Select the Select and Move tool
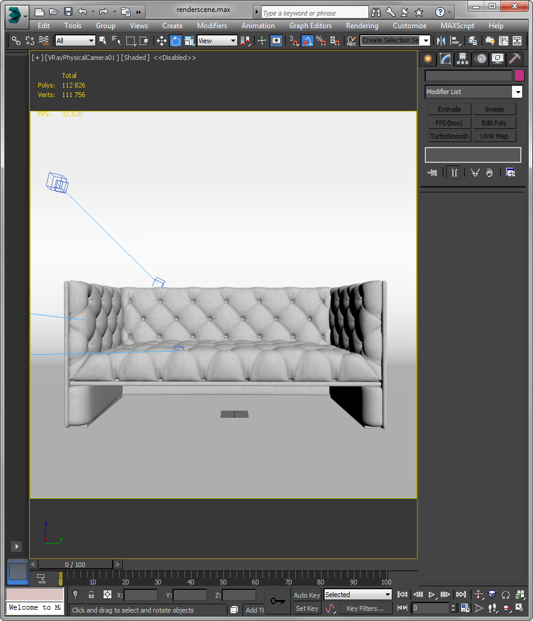Screen dimensions: 533x621 pos(162,41)
